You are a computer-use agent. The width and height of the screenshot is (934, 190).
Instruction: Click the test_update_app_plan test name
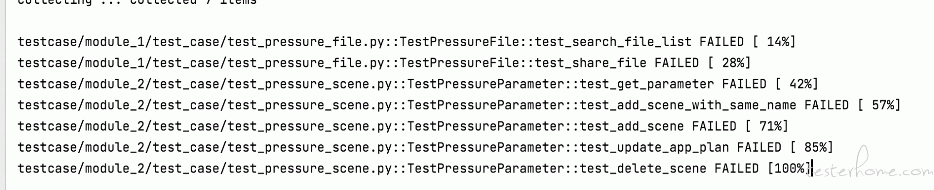point(654,148)
